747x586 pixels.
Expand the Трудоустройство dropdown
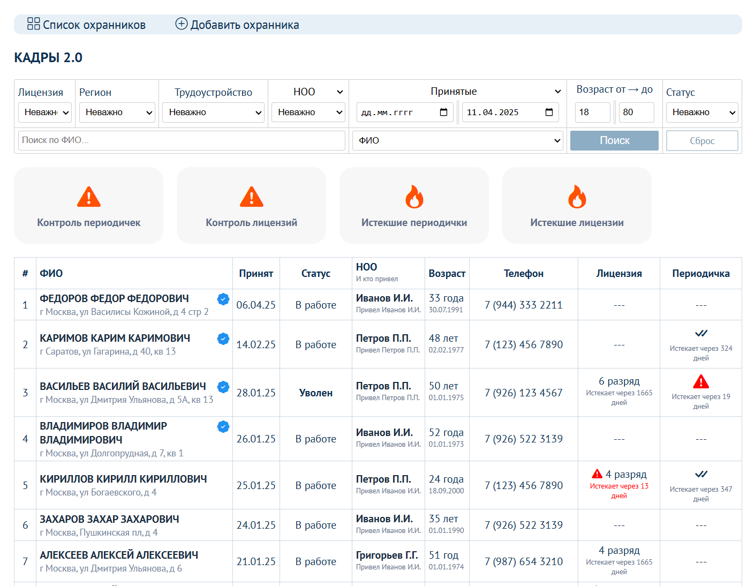[213, 112]
